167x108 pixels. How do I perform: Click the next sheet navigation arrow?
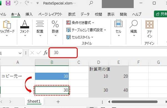point(10,102)
